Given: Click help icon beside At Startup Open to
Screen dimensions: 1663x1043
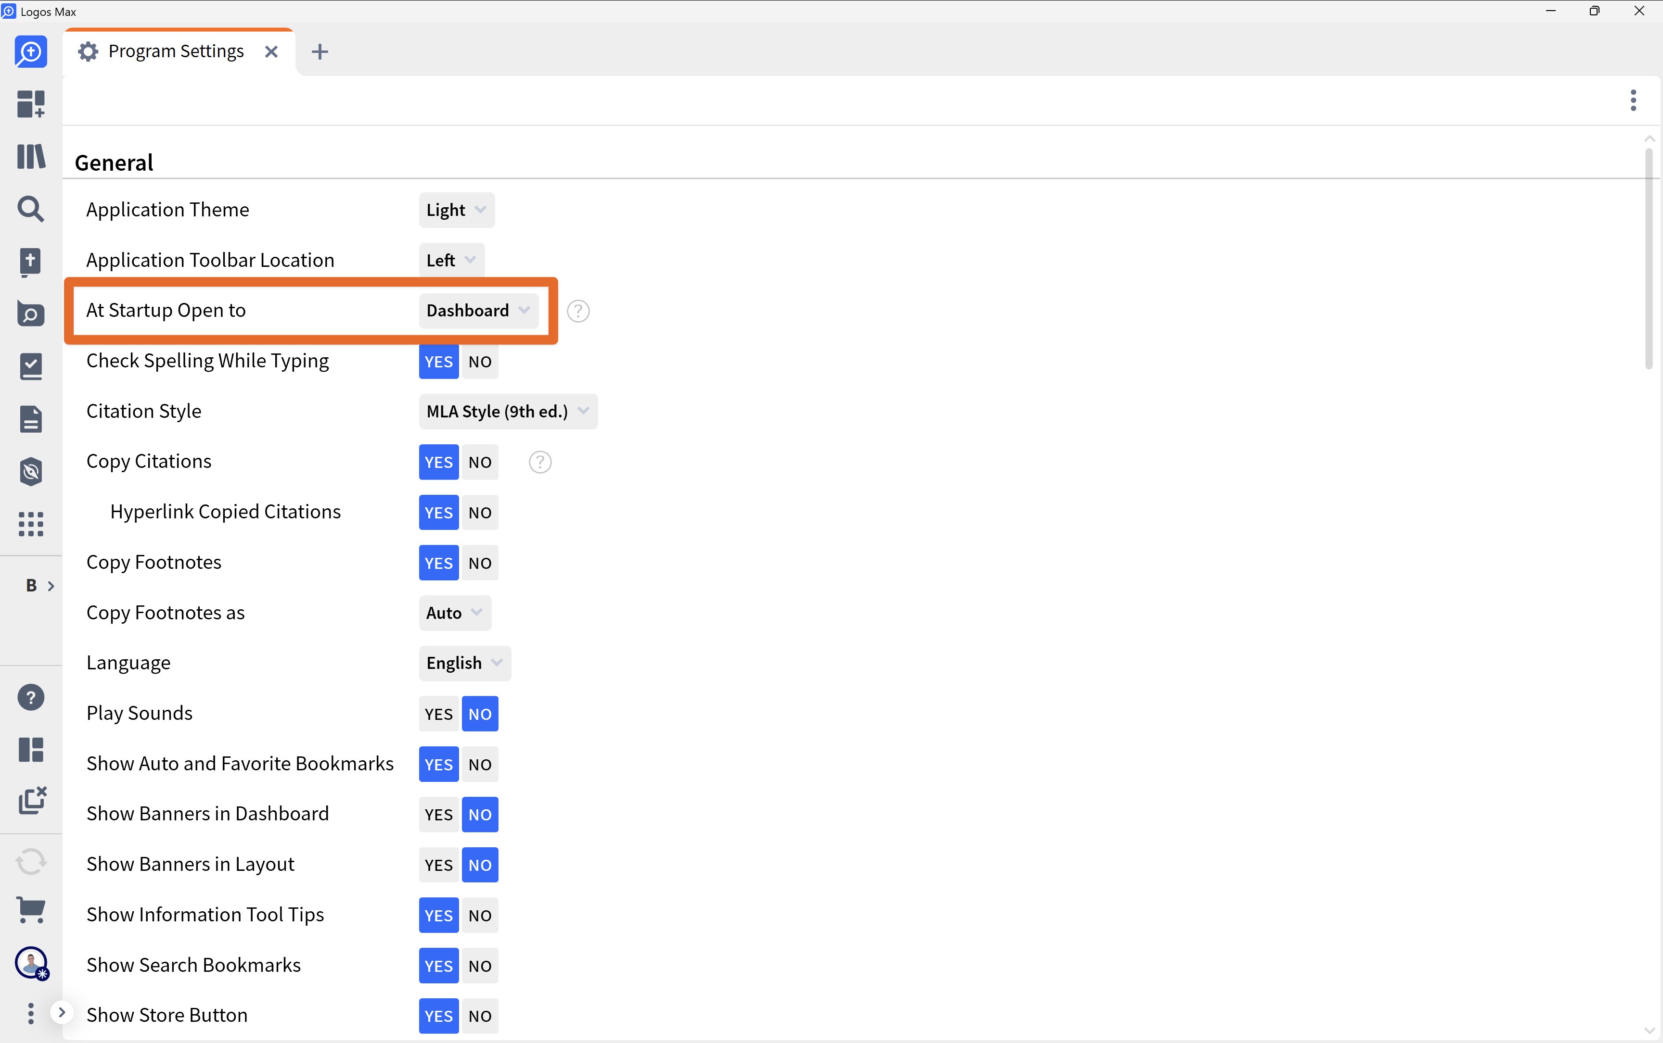Looking at the screenshot, I should (x=578, y=311).
